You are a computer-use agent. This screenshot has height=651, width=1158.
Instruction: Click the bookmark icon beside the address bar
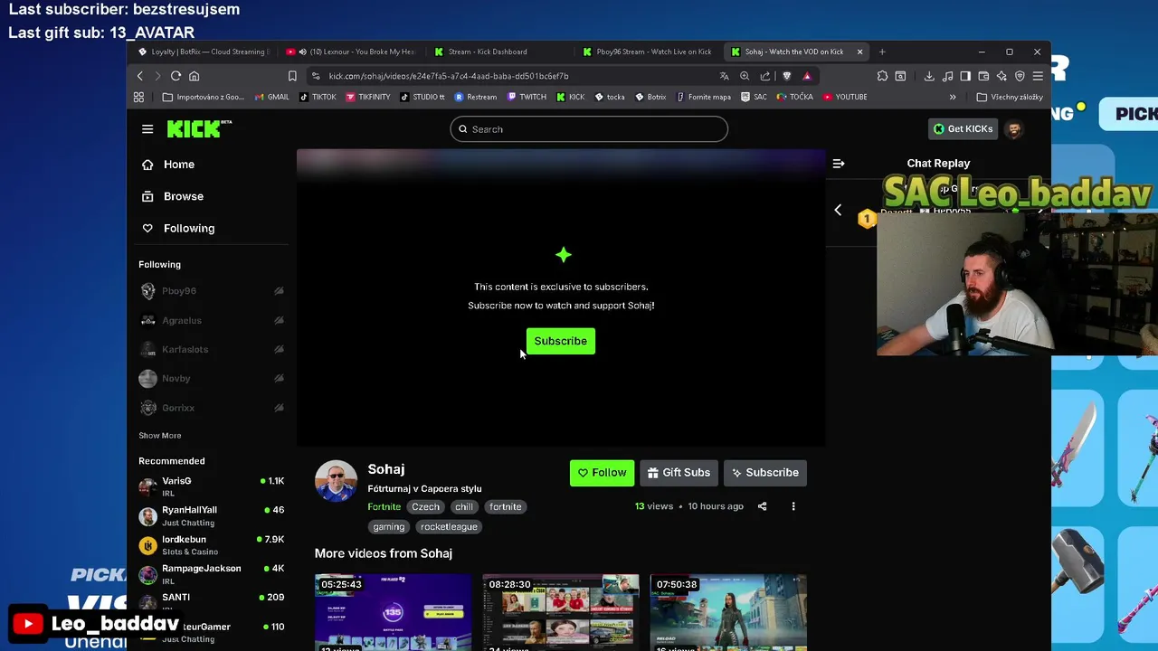click(x=292, y=76)
